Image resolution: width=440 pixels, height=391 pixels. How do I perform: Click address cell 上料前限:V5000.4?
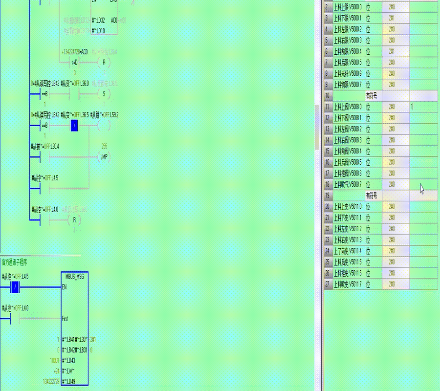point(349,51)
